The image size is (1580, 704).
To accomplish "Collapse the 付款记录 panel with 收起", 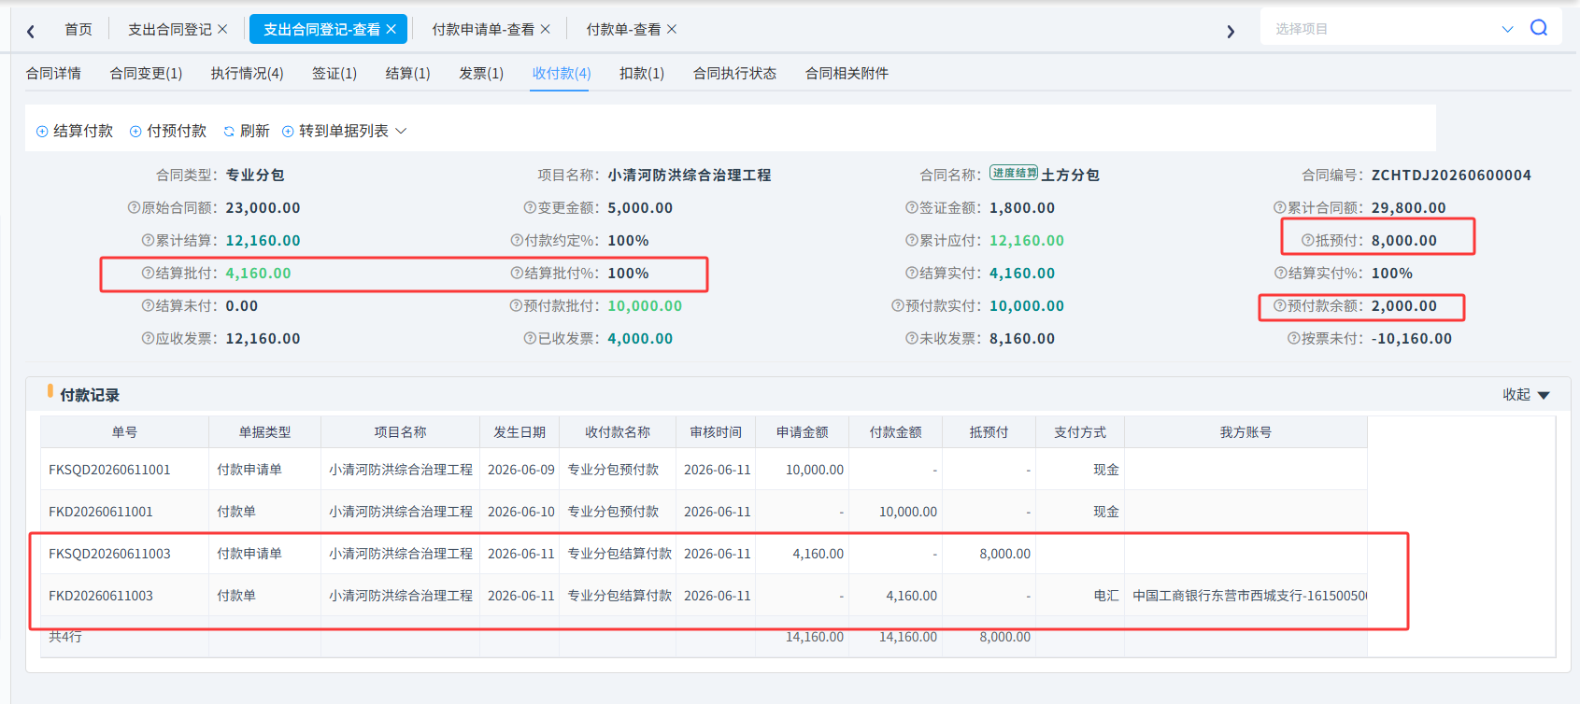I will (1526, 395).
